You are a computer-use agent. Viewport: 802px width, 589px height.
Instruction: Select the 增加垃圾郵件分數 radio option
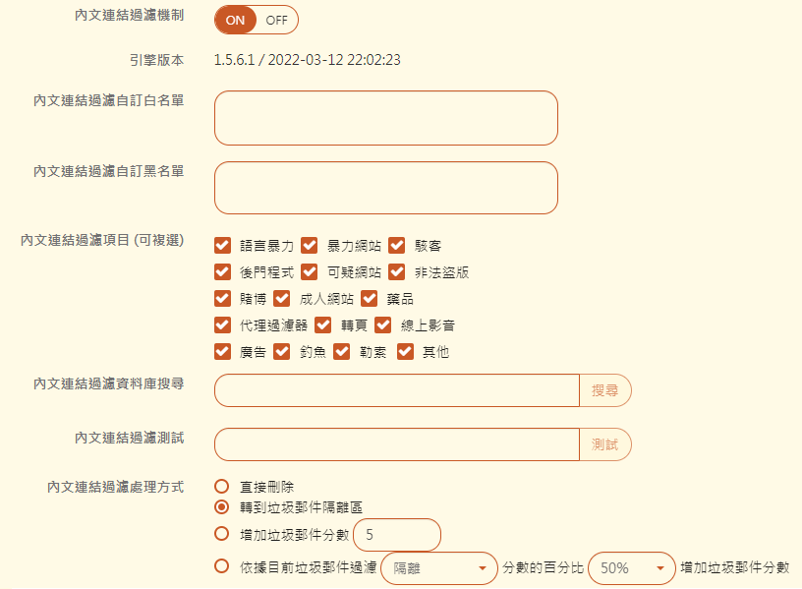(x=222, y=534)
